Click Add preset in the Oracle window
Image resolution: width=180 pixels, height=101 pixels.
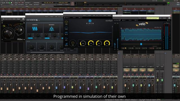pos(94,15)
